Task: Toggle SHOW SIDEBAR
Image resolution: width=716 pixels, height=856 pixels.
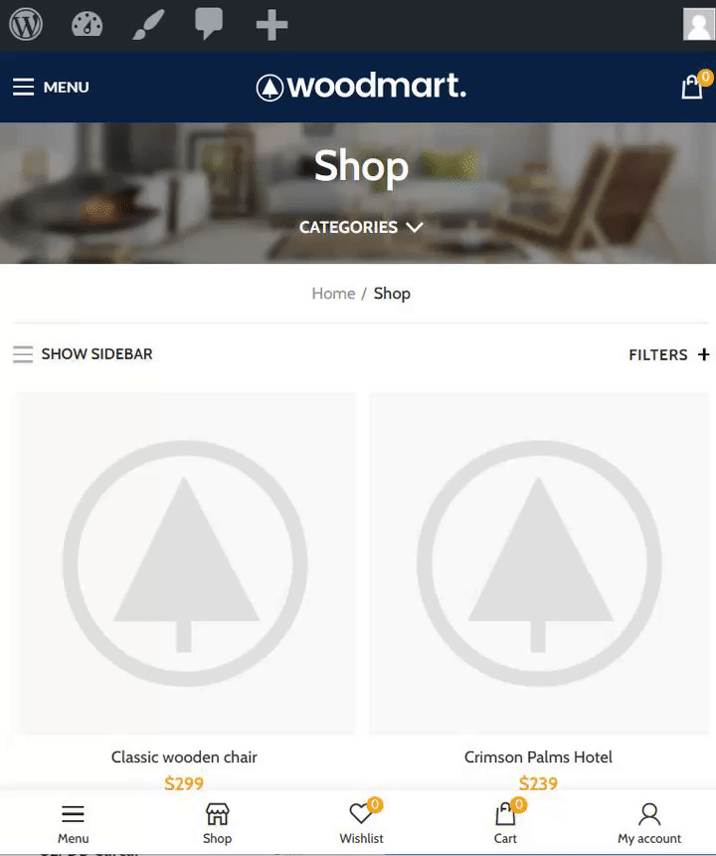Action: [83, 354]
